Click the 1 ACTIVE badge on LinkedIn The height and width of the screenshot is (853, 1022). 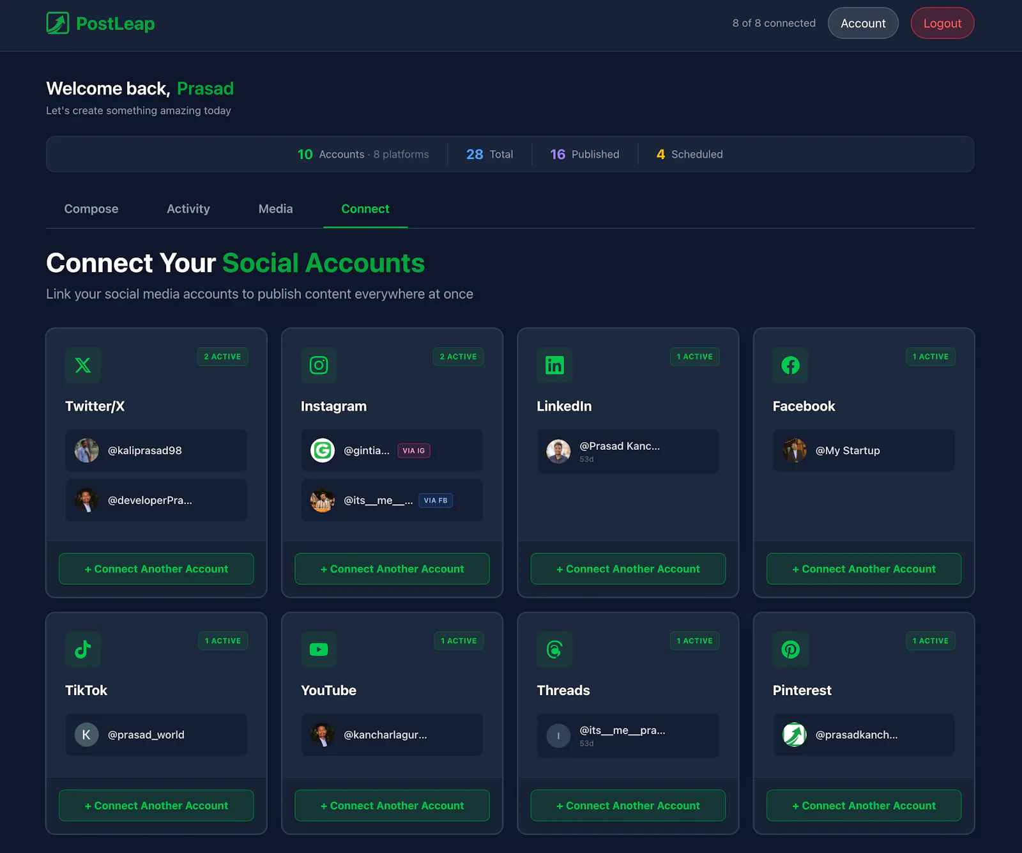pos(695,357)
